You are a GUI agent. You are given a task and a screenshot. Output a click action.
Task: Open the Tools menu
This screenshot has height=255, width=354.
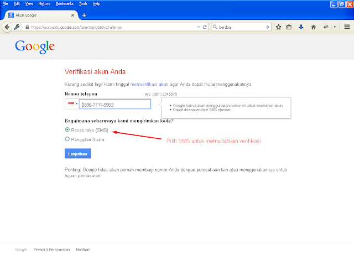click(x=83, y=4)
